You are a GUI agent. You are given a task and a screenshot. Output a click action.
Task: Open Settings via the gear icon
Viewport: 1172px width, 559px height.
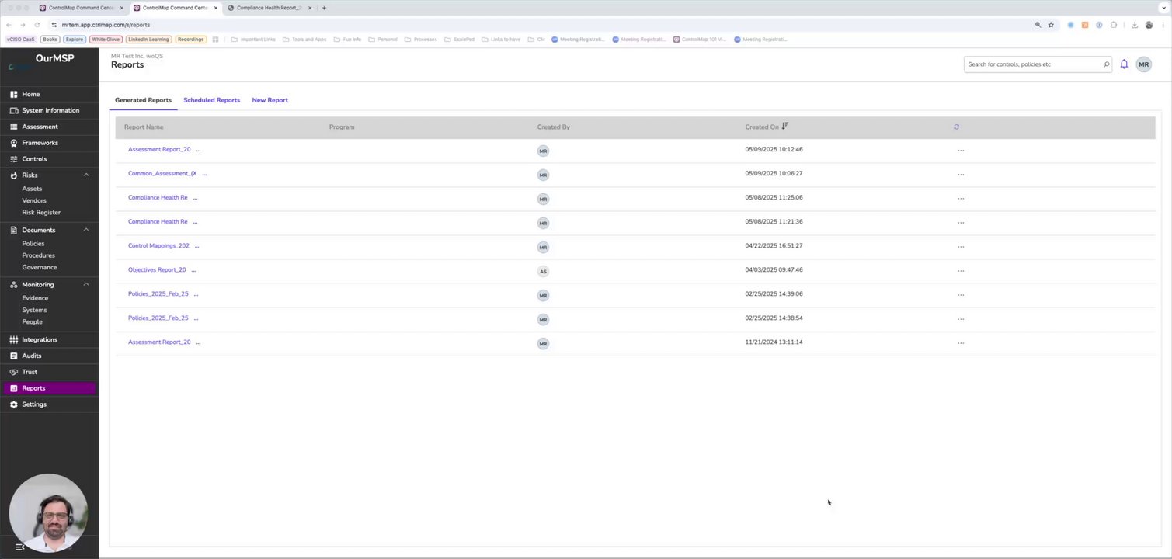13,404
